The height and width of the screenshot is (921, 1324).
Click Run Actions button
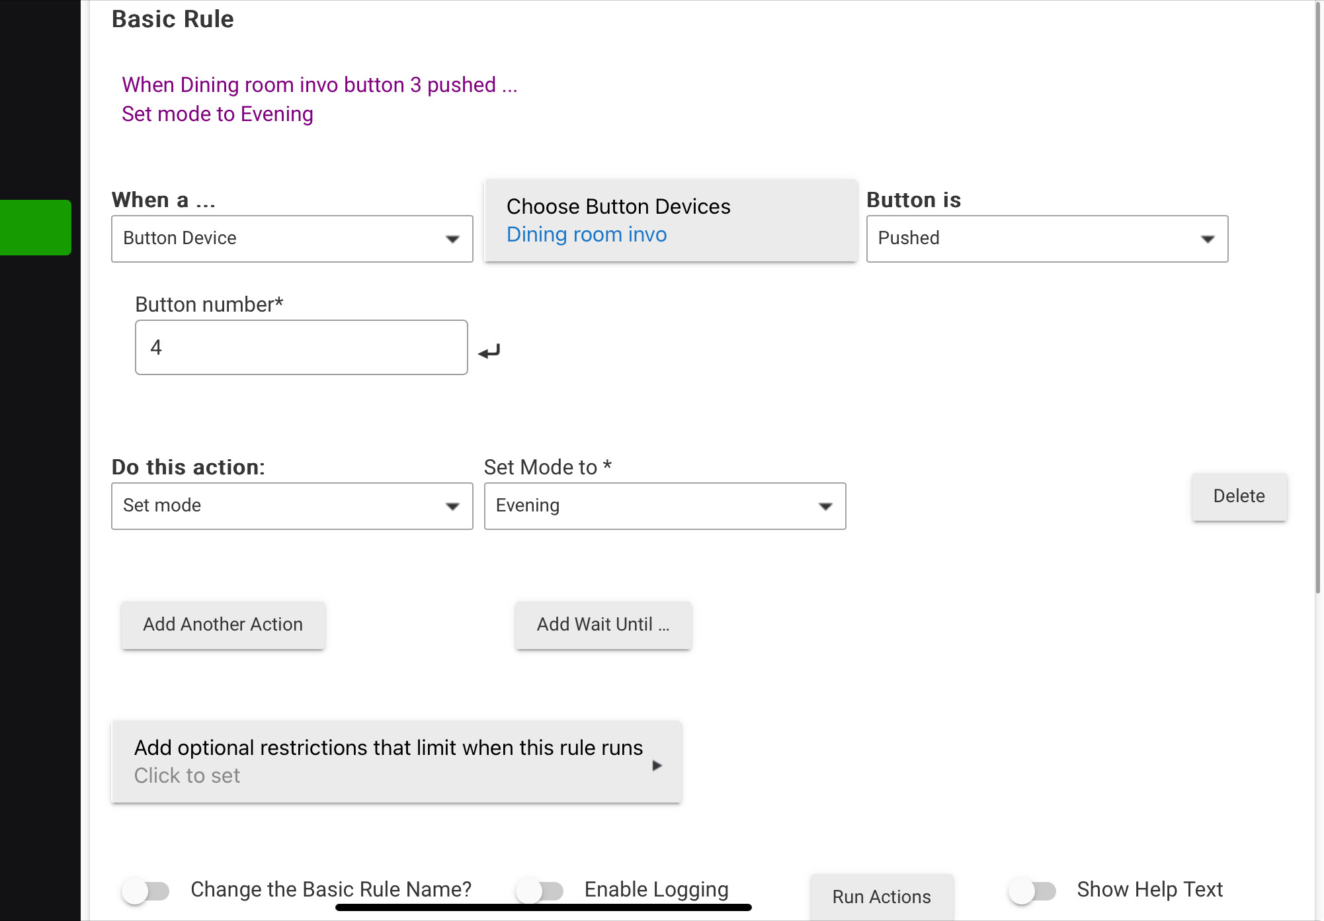882,897
